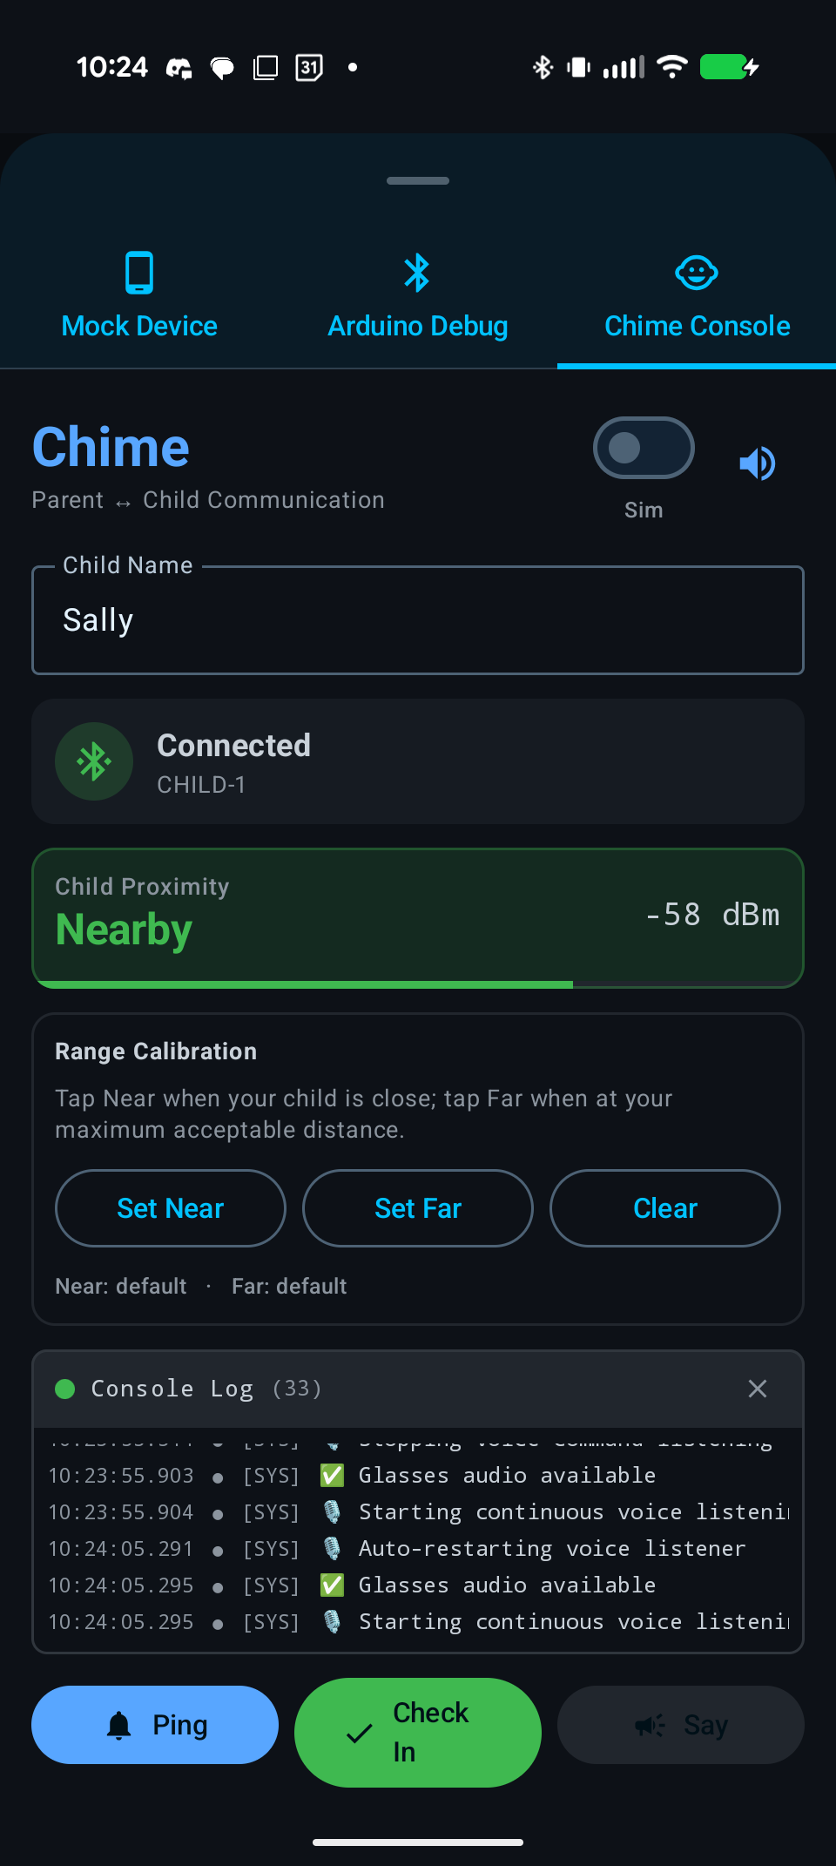This screenshot has width=836, height=1866.
Task: Tap the green Bluetooth connected icon
Action: click(x=94, y=761)
